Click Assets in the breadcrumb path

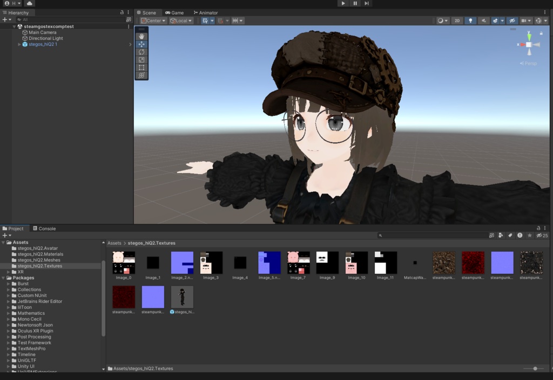[x=114, y=243]
